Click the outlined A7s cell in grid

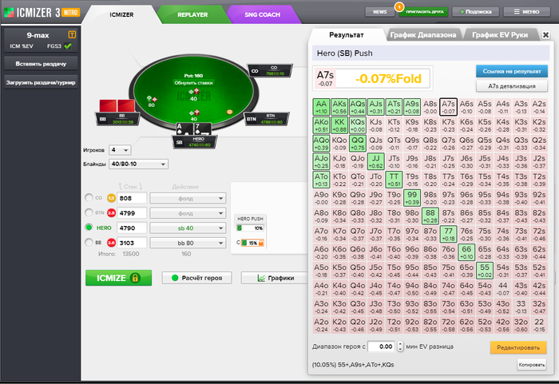[x=448, y=107]
